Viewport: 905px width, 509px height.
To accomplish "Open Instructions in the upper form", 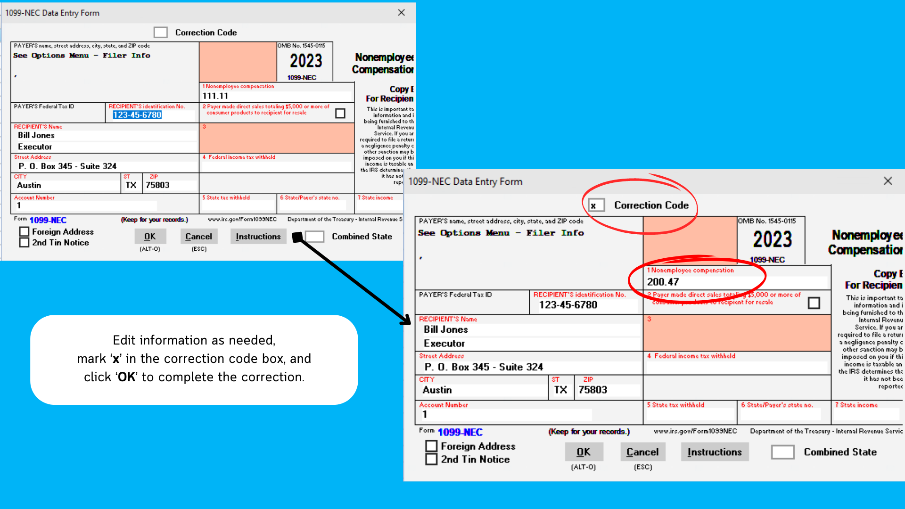I will pos(258,237).
